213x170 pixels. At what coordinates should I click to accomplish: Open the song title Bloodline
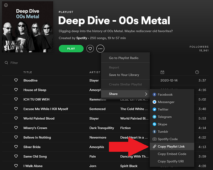(x=30, y=80)
